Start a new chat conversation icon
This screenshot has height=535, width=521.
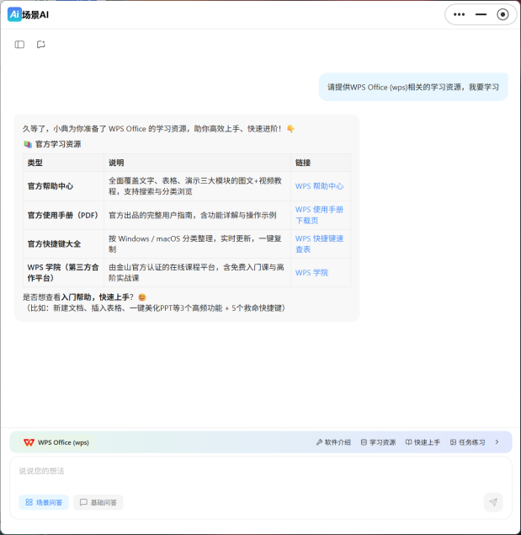point(41,45)
